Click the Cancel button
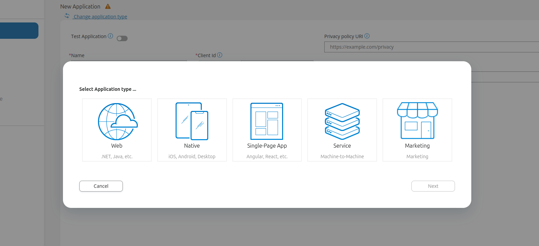Screen dimensions: 539x246 101,186
